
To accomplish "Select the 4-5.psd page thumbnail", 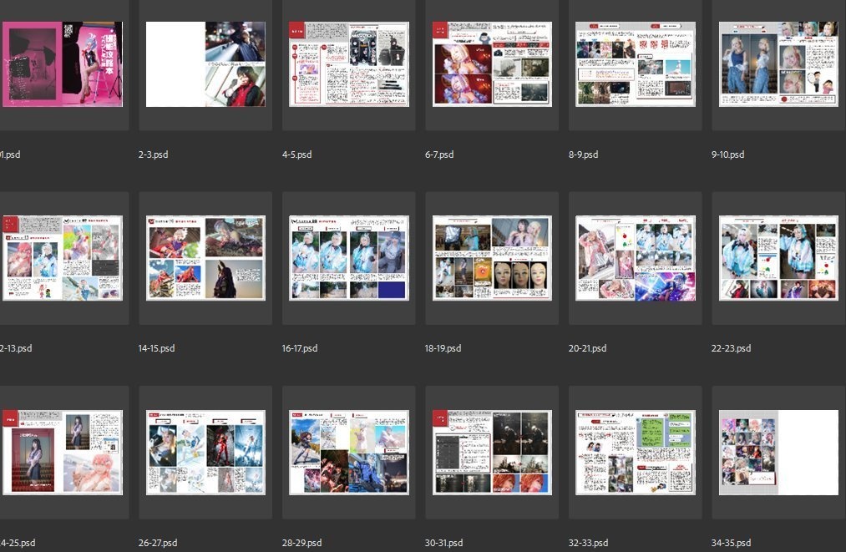I will [x=349, y=64].
